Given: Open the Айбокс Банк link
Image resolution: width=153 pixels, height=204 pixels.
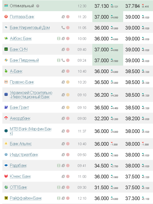Looking at the screenshot, I should click(x=21, y=39).
